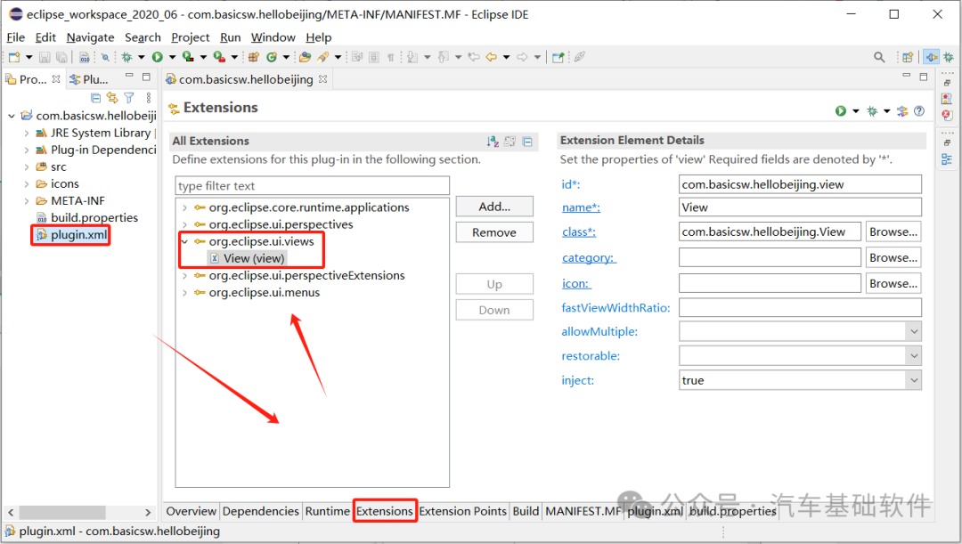Screen dimensions: 962x544
Task: Open the Navigate menu
Action: pos(90,37)
